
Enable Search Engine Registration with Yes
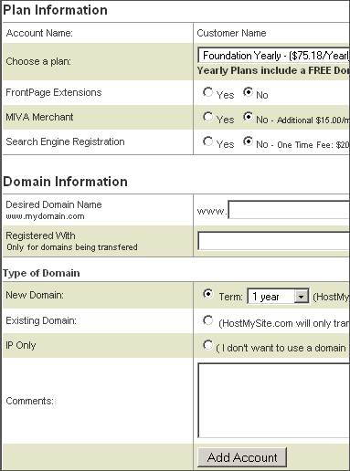[207, 141]
